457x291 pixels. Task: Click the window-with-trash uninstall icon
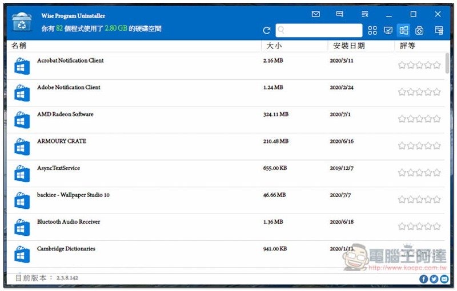coord(439,31)
